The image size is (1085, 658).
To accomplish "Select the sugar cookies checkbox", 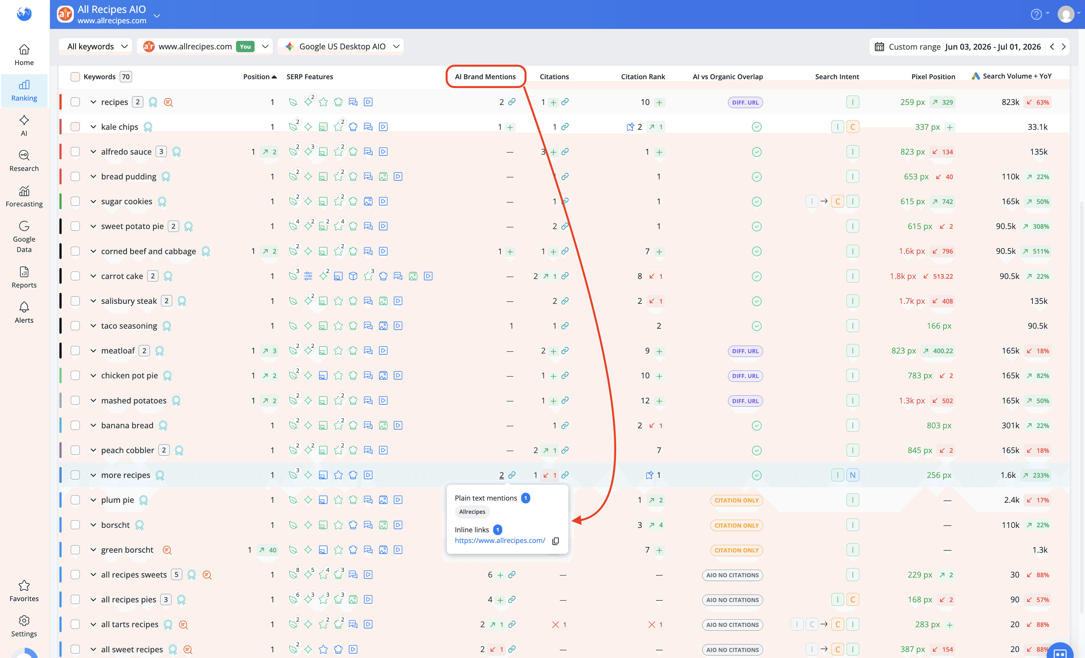I will [75, 202].
